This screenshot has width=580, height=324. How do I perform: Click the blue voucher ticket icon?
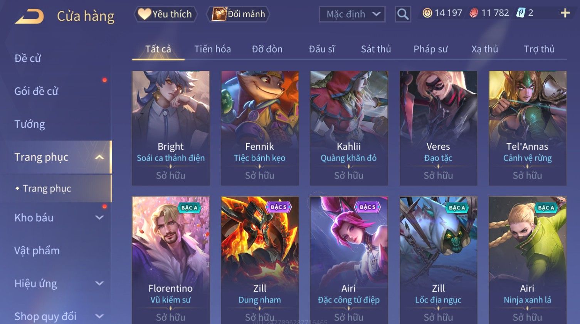click(x=521, y=13)
